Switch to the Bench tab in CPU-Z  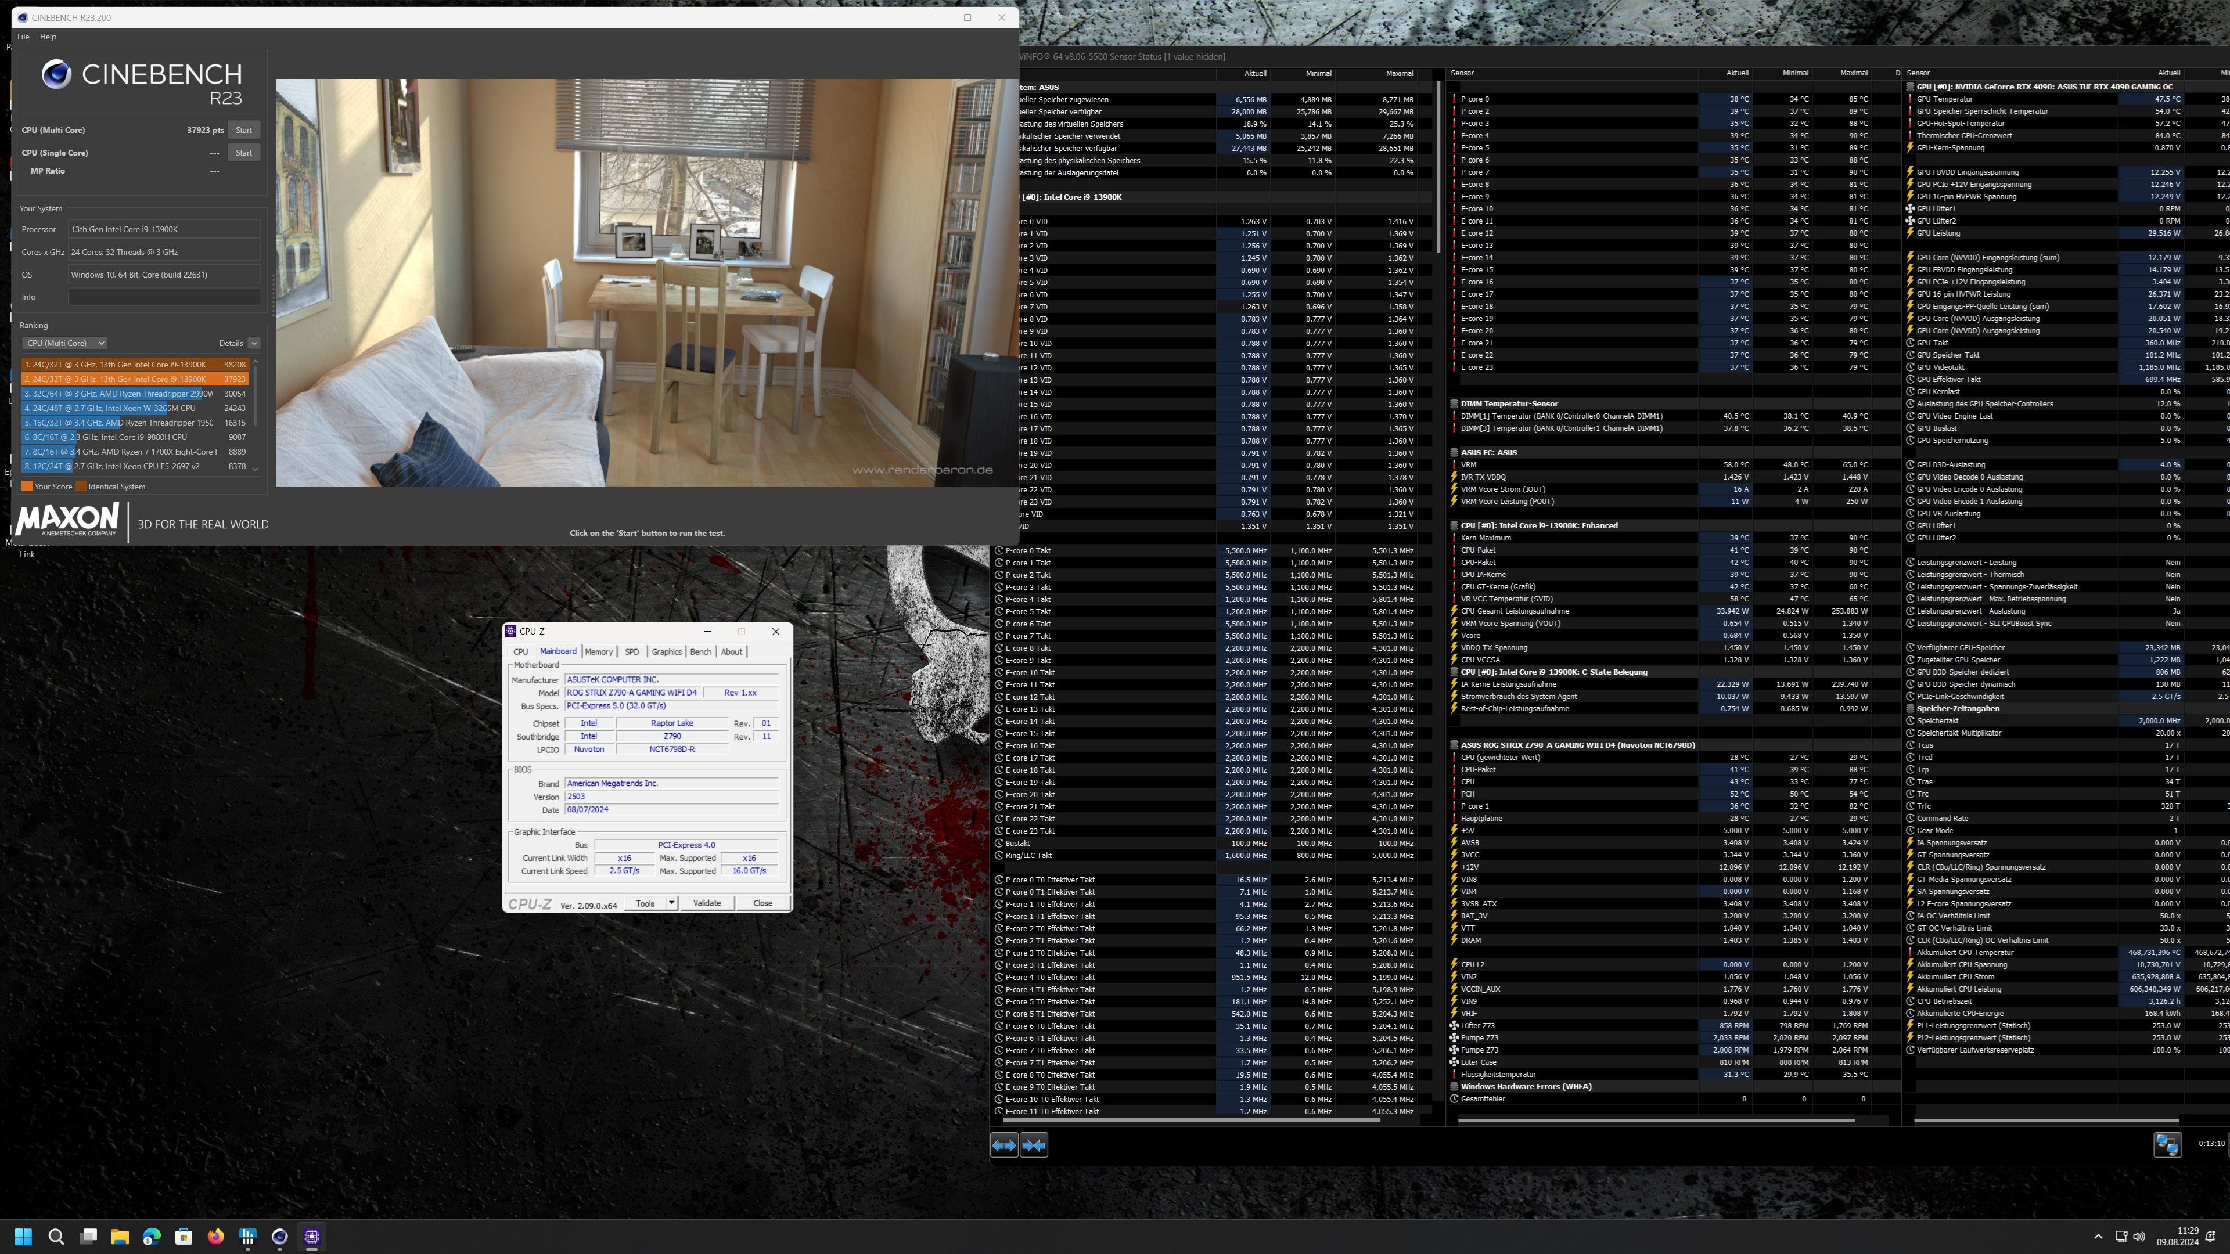700,651
